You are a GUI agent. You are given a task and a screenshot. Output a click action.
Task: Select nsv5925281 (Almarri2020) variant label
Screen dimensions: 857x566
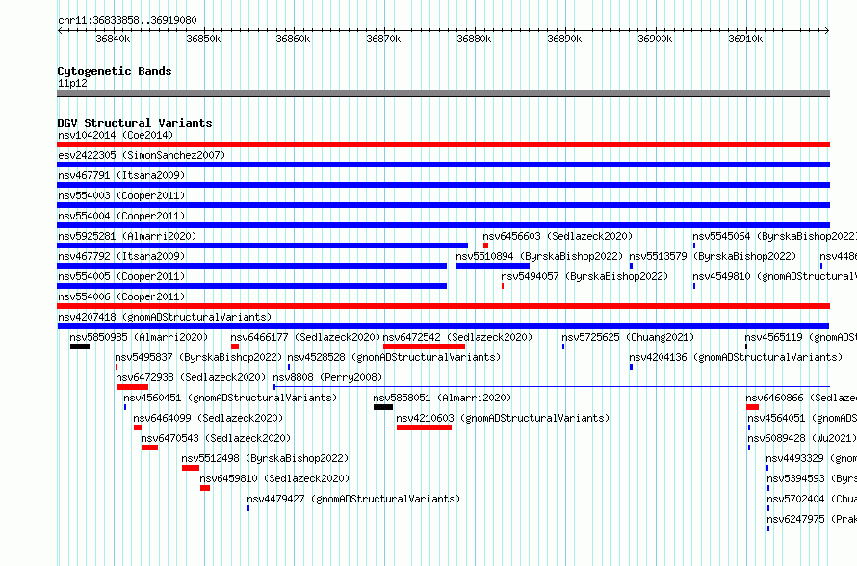pos(127,236)
